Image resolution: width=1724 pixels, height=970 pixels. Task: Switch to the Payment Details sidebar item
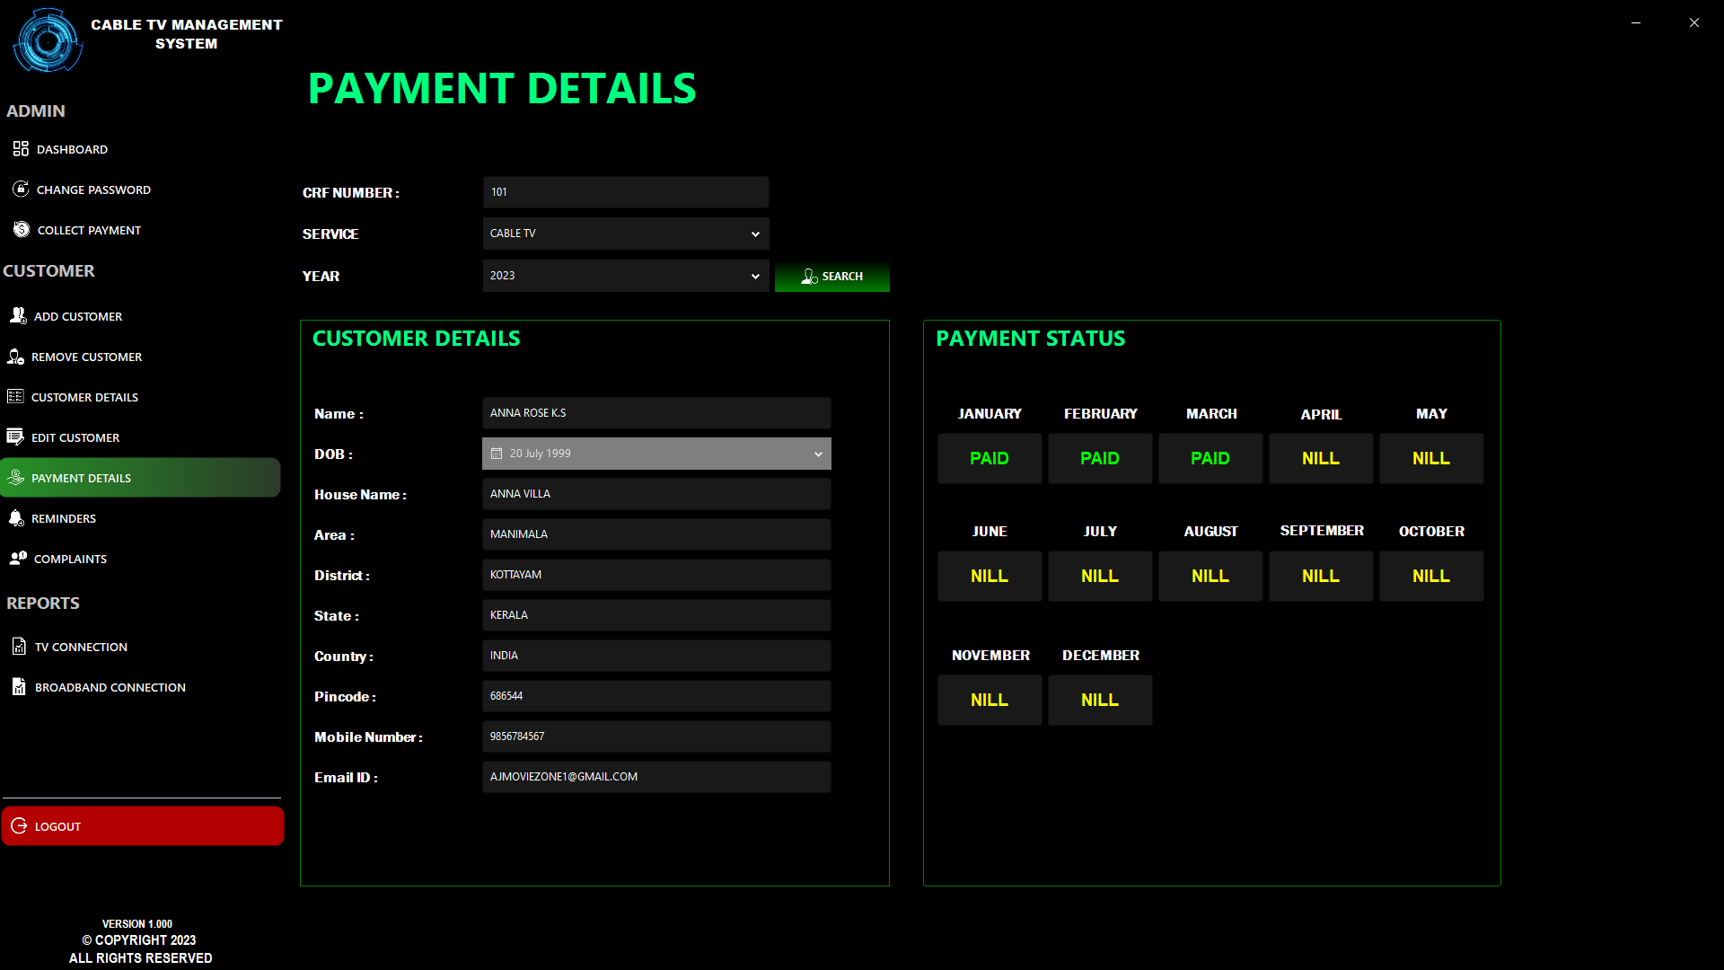point(81,477)
